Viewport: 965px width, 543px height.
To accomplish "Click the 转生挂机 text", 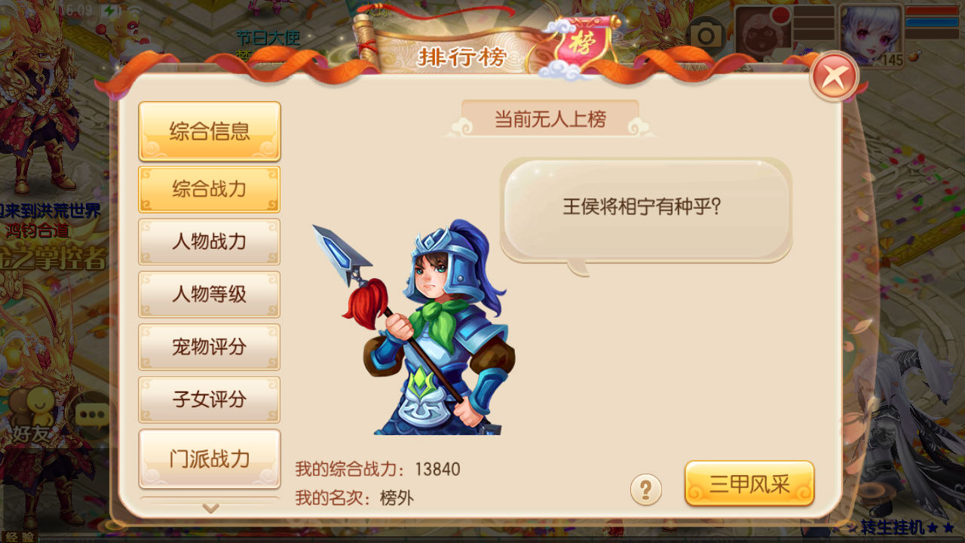I will [x=892, y=527].
